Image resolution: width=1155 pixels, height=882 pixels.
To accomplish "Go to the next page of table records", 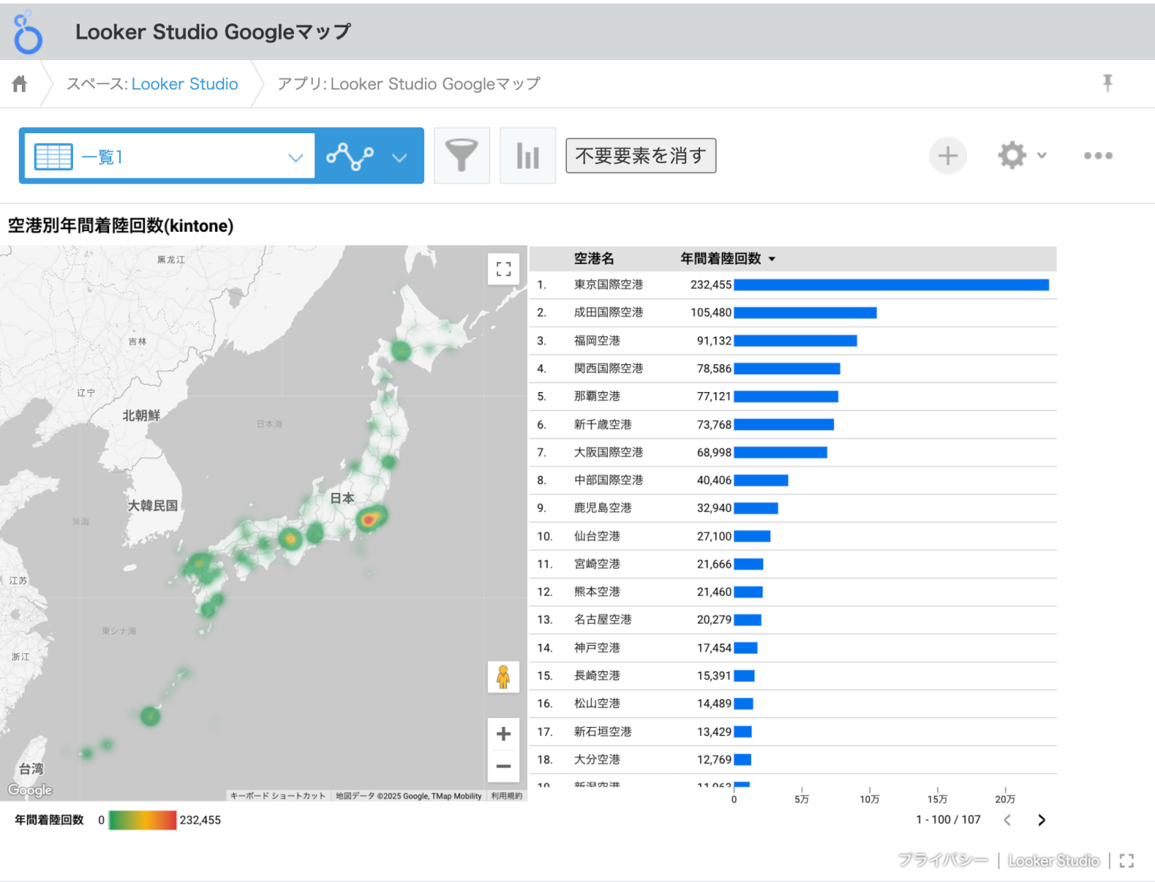I will (x=1041, y=820).
